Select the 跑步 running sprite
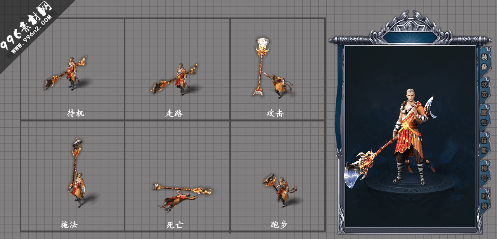 tap(281, 190)
